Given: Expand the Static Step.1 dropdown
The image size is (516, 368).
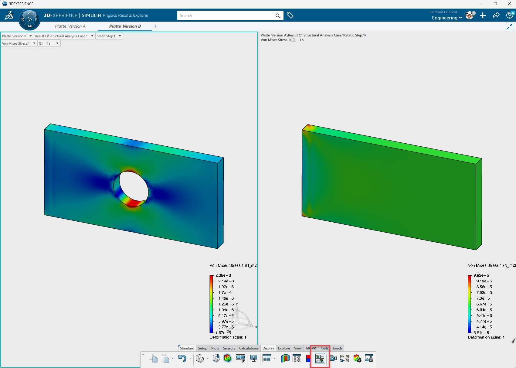Looking at the screenshot, I should [x=109, y=36].
